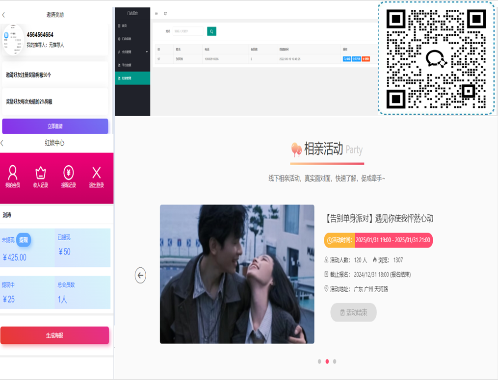Select 红娘管理 in admin sidebar
Viewport: 498px width, 380px height.
127,78
